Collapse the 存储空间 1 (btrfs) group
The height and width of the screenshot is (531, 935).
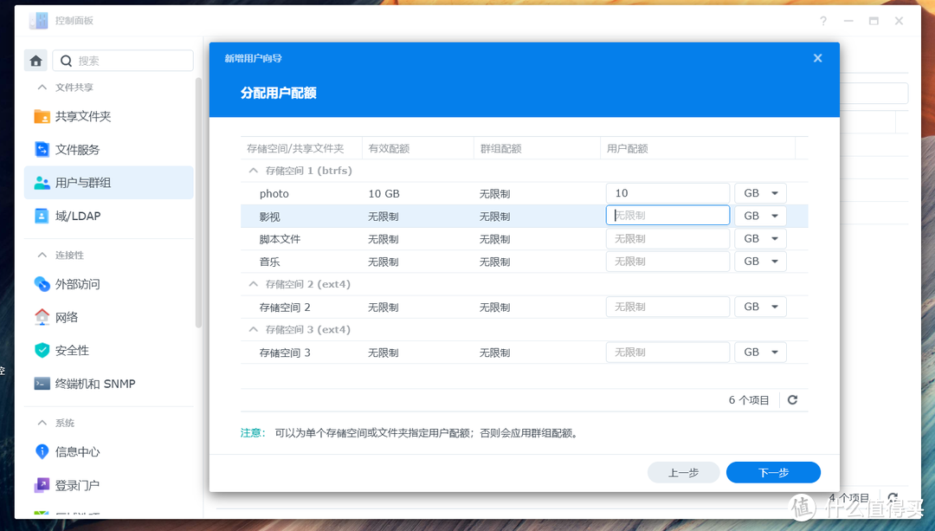coord(255,171)
